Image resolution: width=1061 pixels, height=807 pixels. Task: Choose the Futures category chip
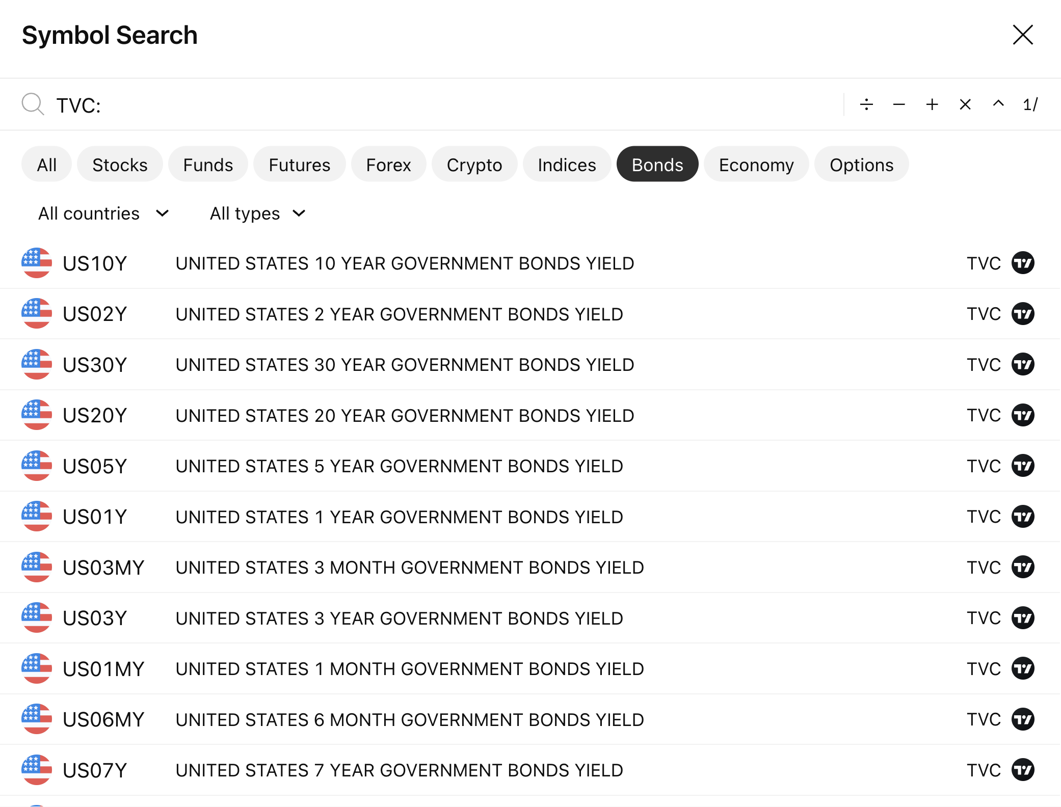click(299, 165)
